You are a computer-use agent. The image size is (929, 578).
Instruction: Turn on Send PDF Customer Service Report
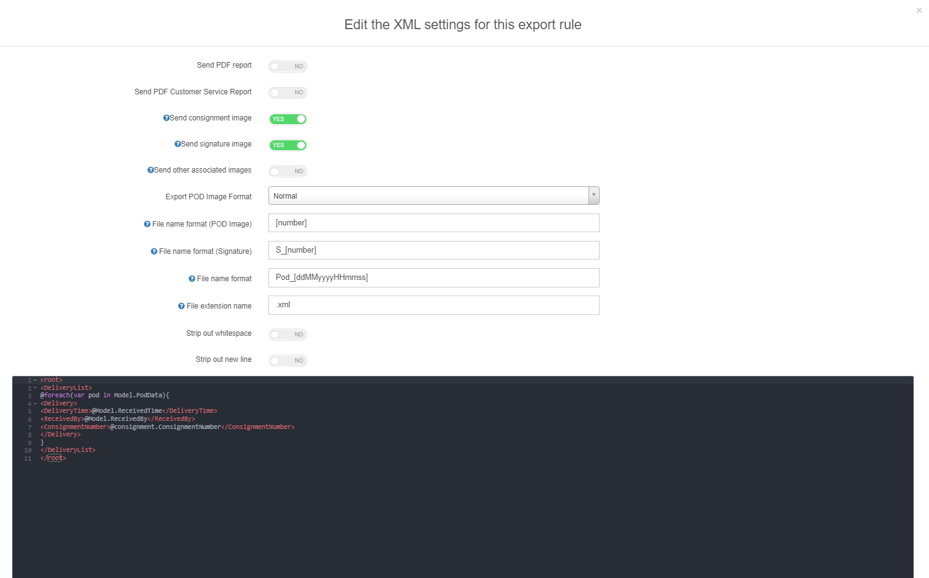pyautogui.click(x=288, y=93)
